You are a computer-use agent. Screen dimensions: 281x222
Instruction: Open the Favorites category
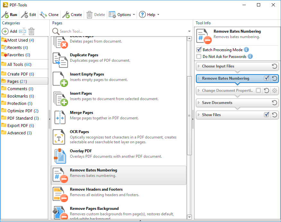[24, 55]
